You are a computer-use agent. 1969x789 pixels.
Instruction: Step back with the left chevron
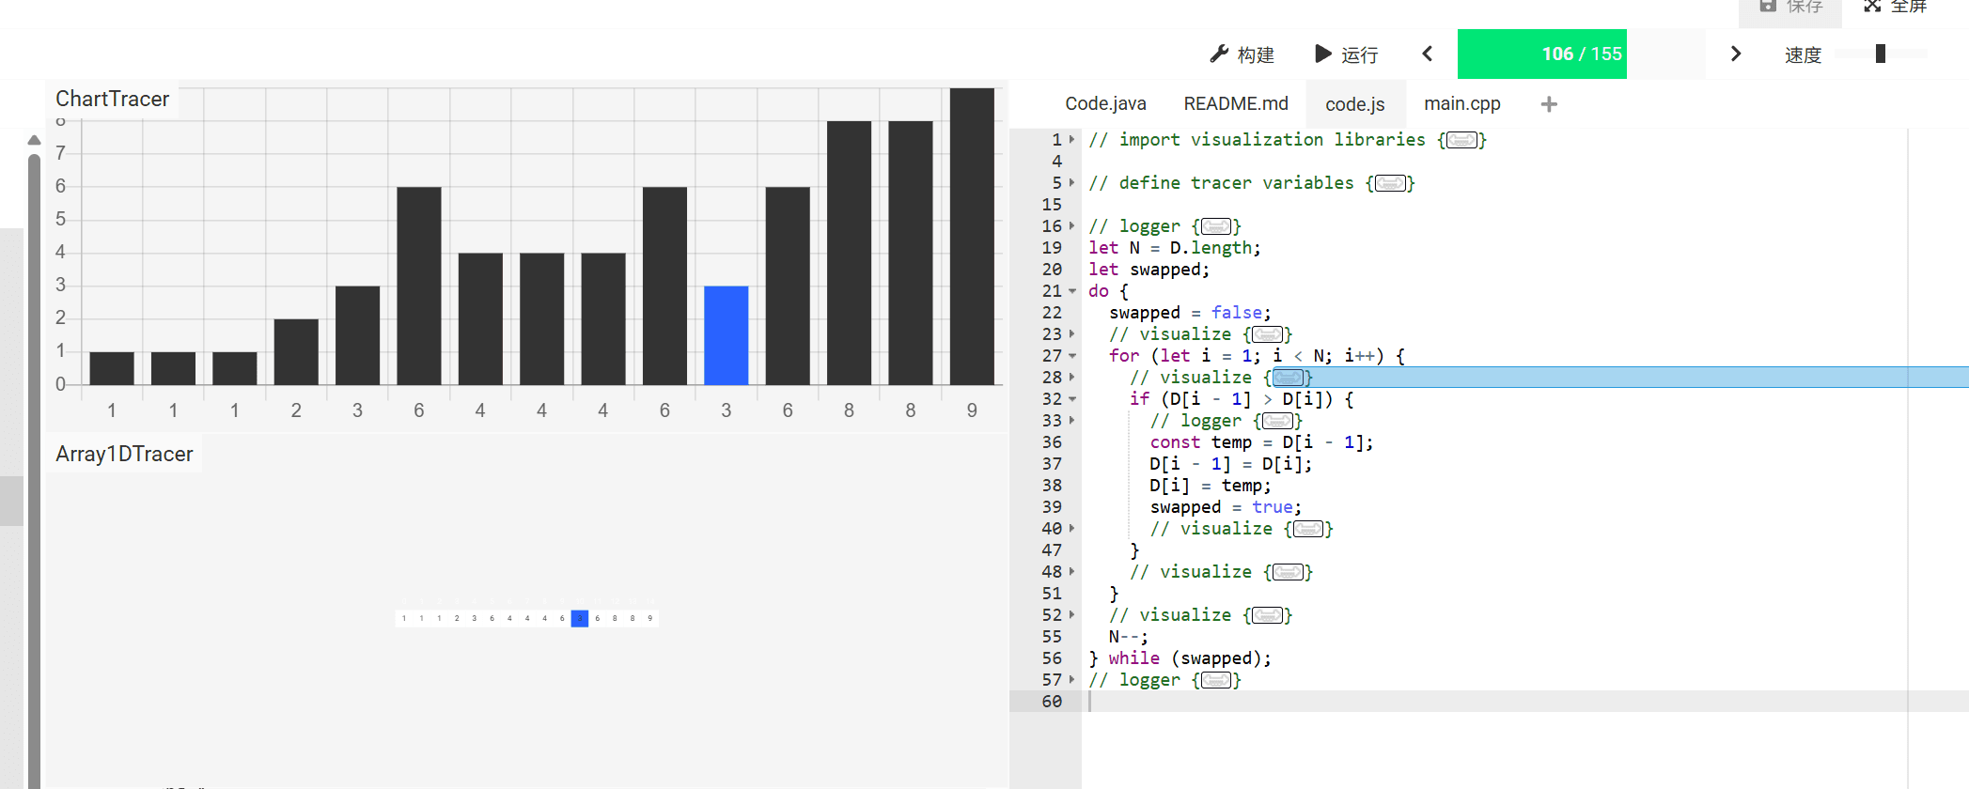click(x=1428, y=54)
